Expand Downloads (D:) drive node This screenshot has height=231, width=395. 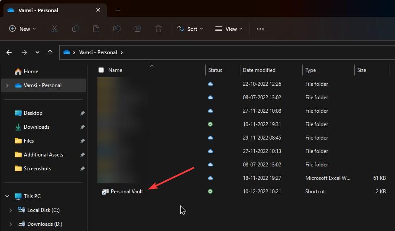[x=10, y=224]
